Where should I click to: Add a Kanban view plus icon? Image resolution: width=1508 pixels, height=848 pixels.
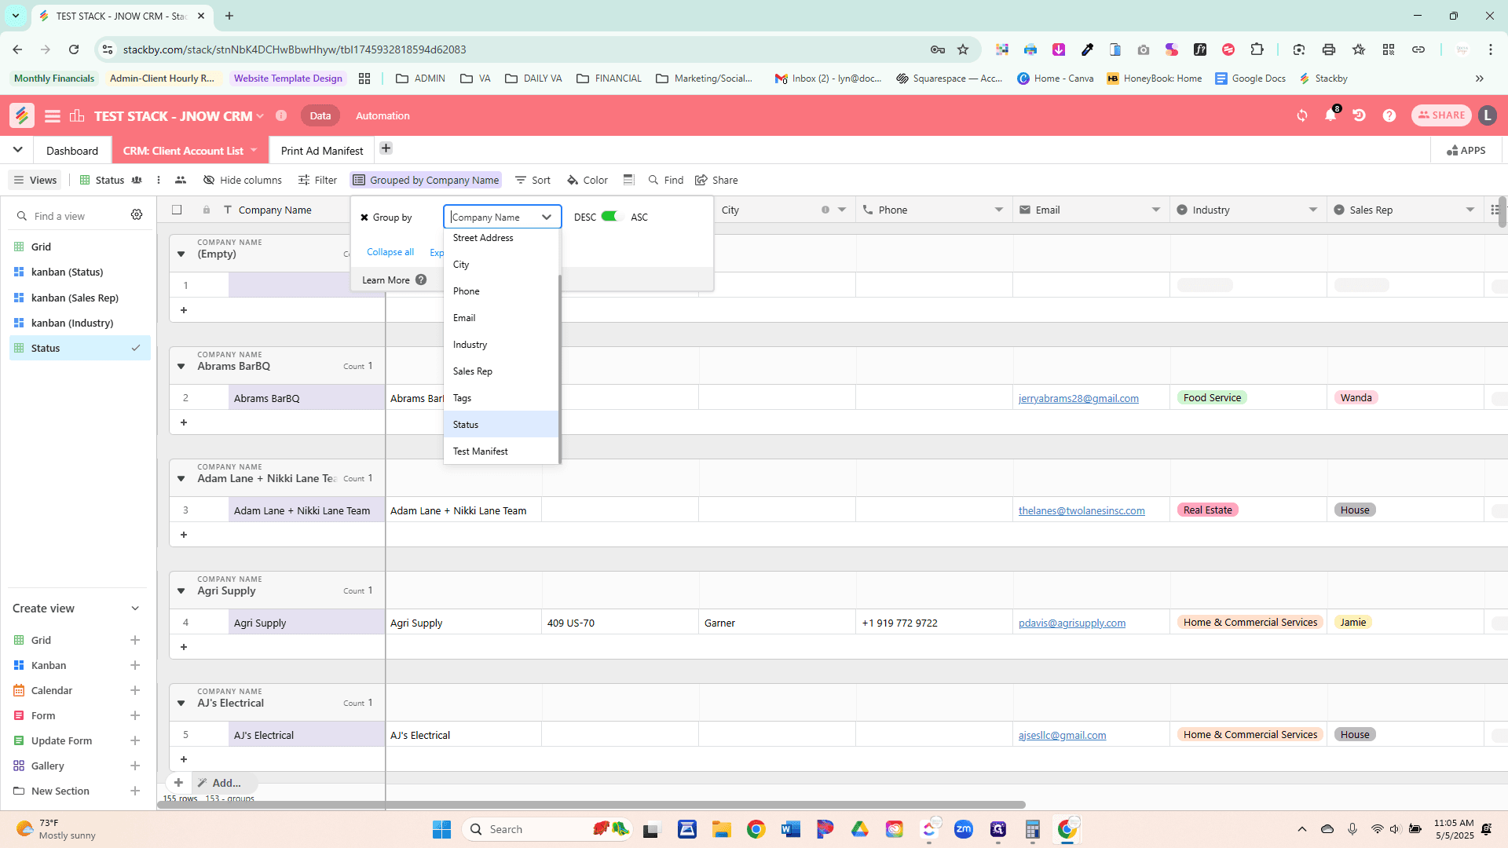point(135,665)
